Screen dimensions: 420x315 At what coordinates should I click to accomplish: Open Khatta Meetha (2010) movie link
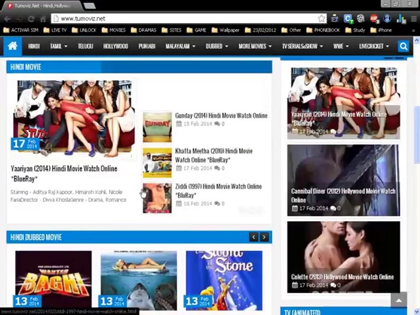(214, 155)
